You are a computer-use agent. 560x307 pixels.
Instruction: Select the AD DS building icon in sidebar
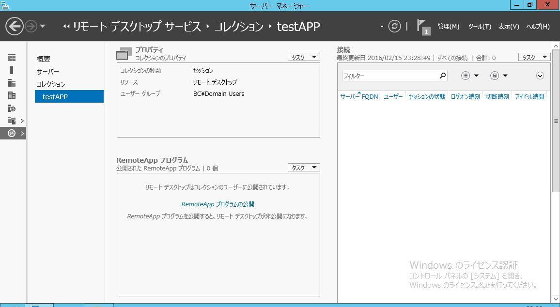[x=12, y=95]
